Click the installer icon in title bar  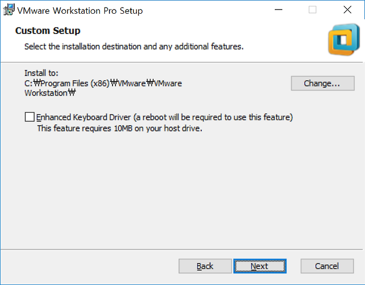click(x=9, y=10)
